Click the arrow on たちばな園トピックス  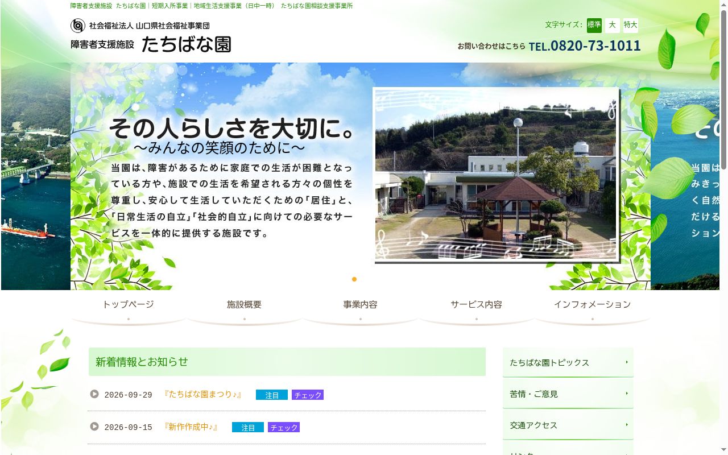[x=627, y=362]
